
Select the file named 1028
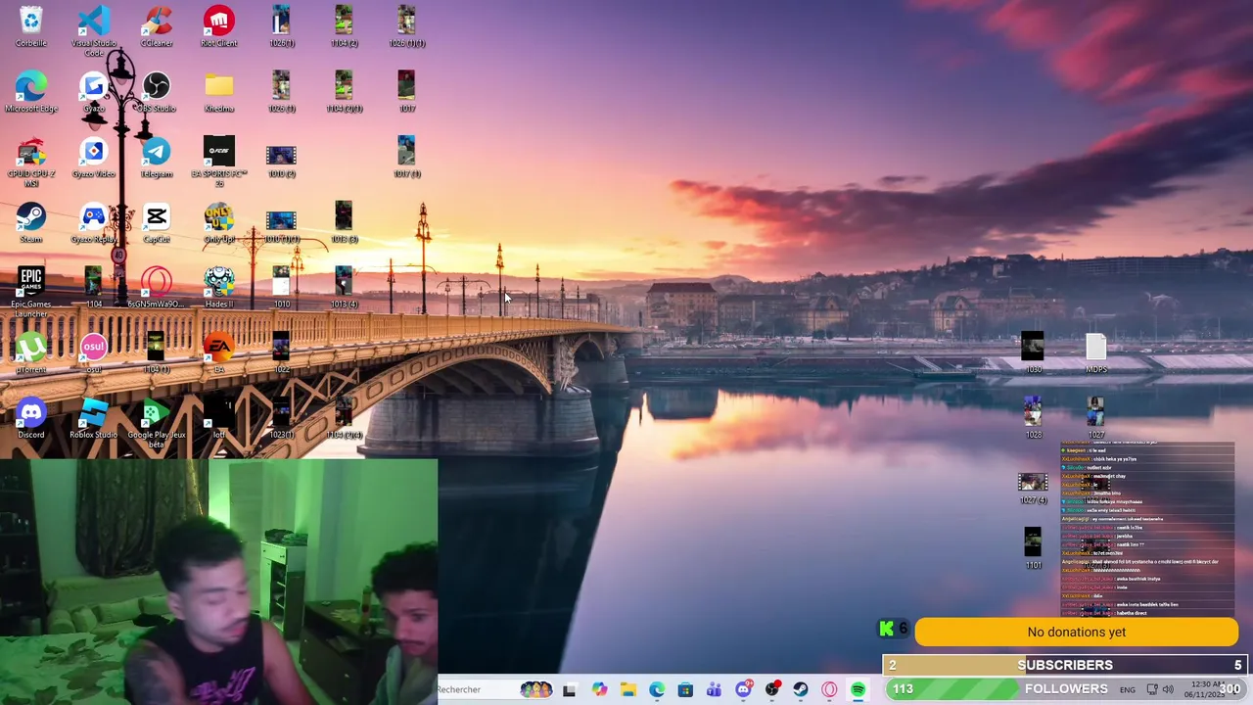1033,419
